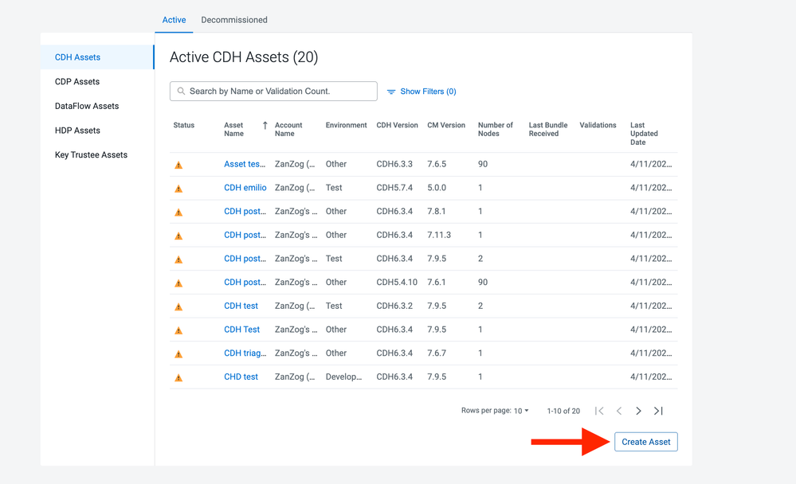
Task: Click Number of Nodes column header
Action: [x=496, y=130]
